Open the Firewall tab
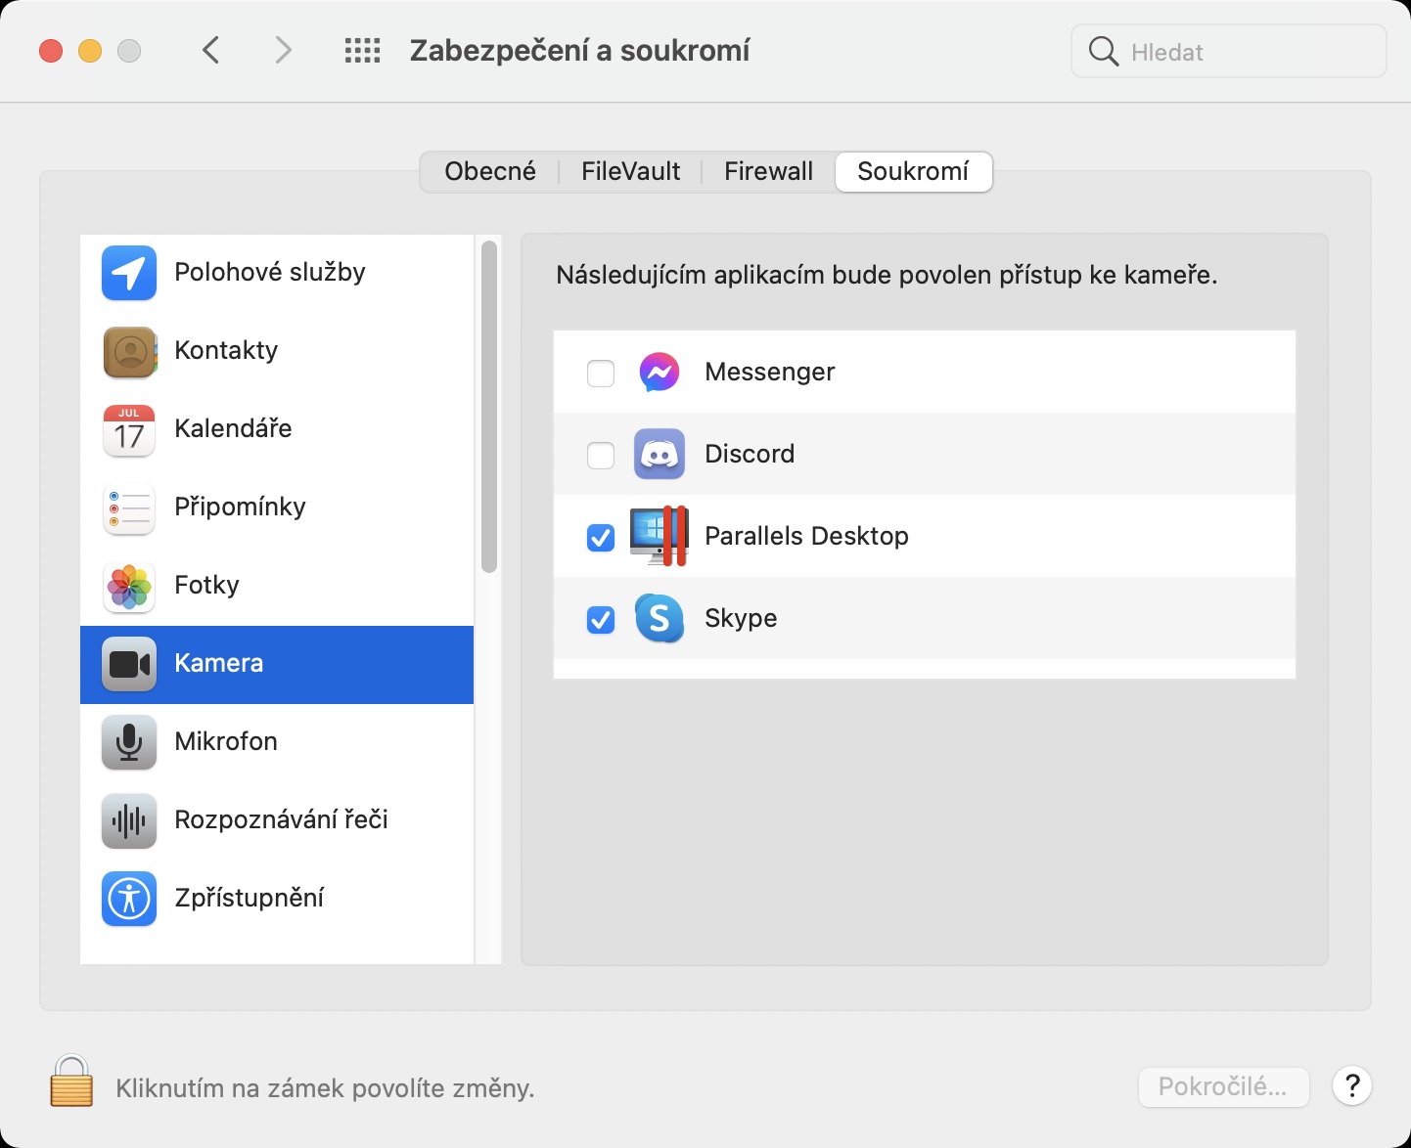 coord(768,172)
